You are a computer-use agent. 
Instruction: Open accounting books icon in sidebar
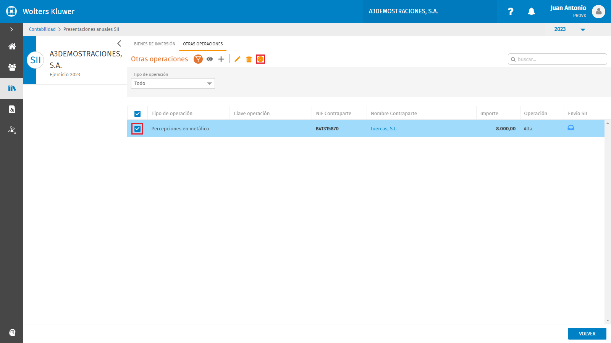pos(12,88)
